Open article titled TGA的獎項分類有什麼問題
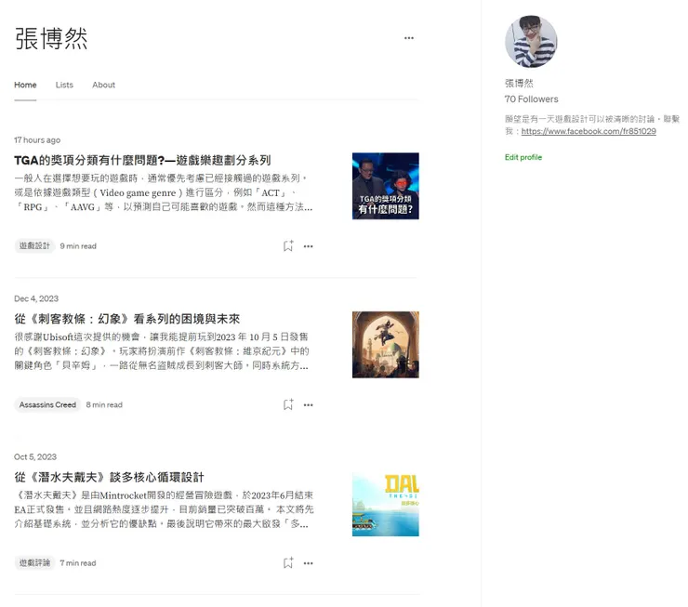This screenshot has height=607, width=688. click(142, 160)
